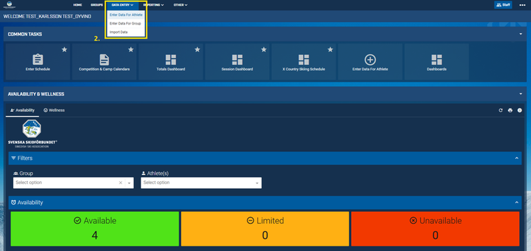Screen dimensions: 531x251
Task: Switch to the Availability tab
Action: tap(23, 111)
